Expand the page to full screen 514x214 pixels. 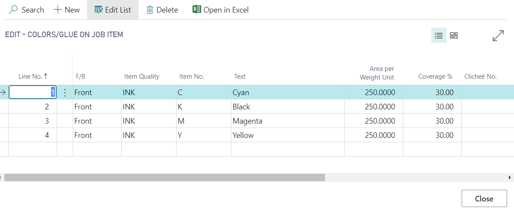point(498,35)
